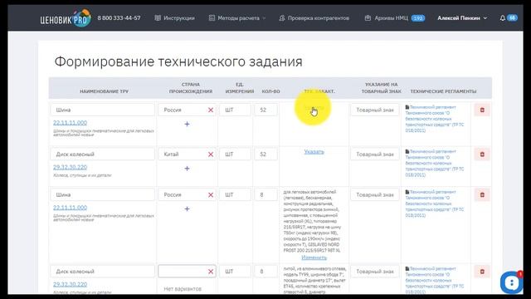
Task: Click the ШТ unit field in second row
Action: (235, 154)
